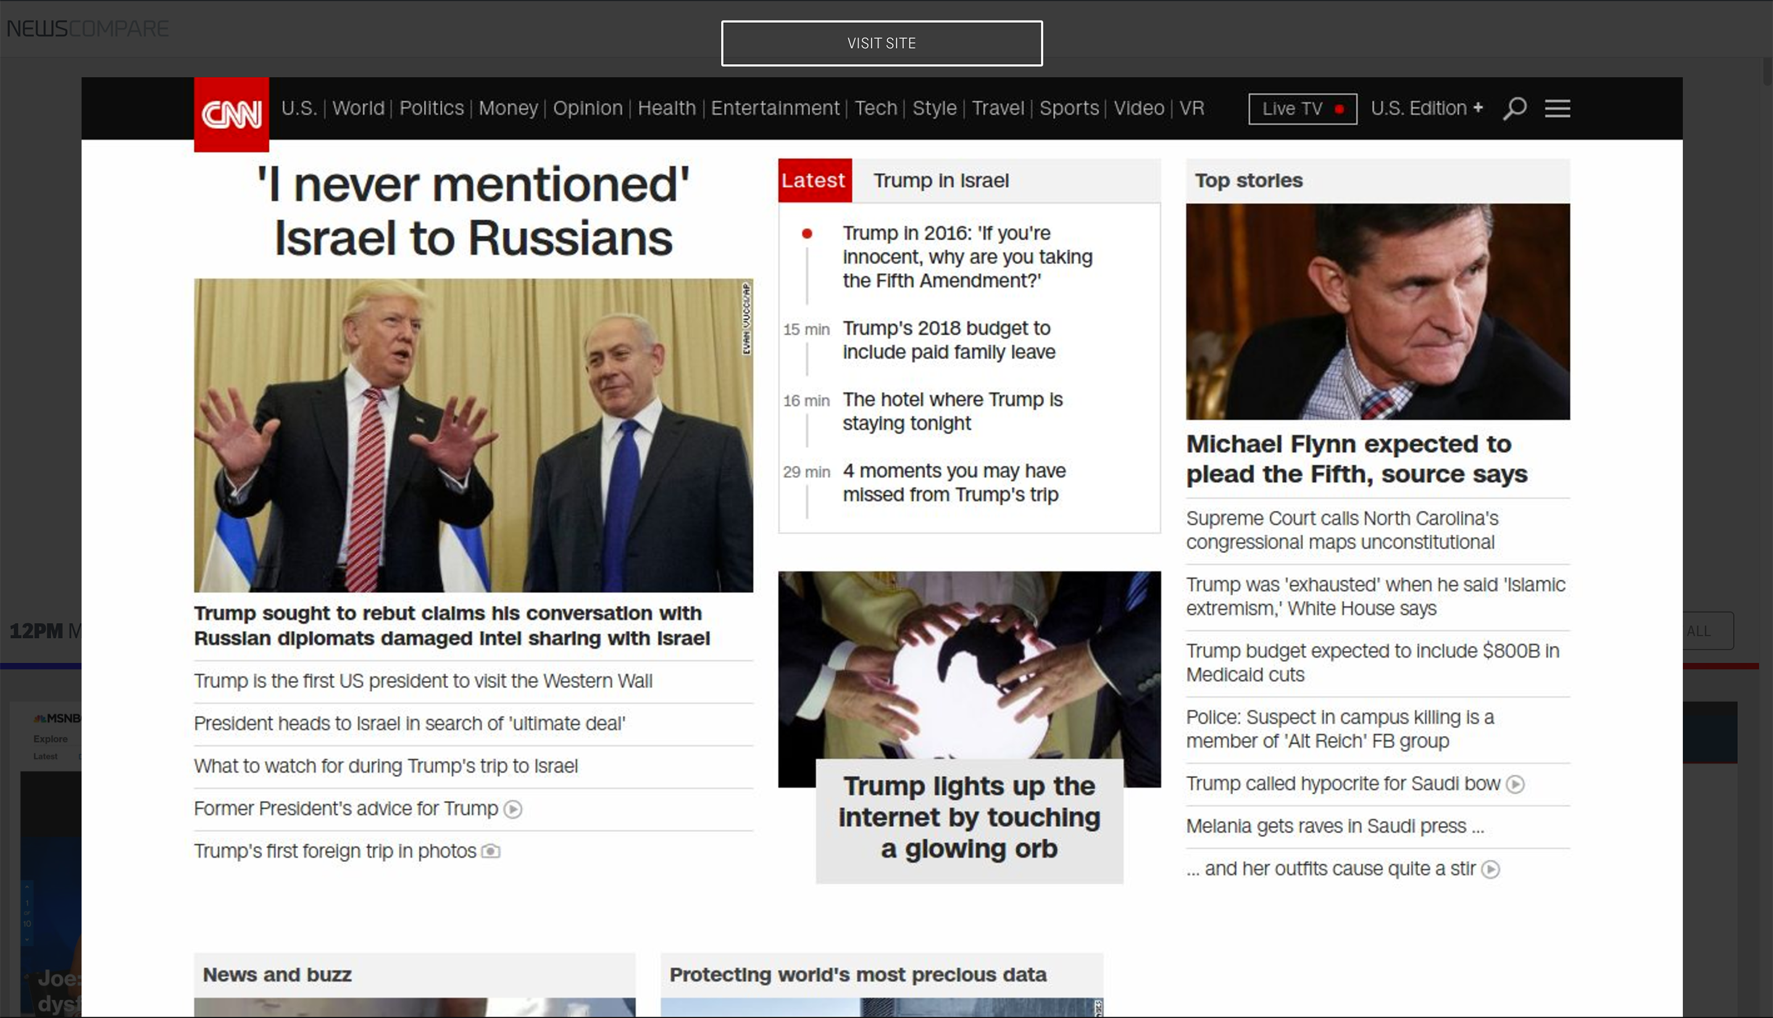The image size is (1773, 1018).
Task: Play the Former President's advice for Trump video
Action: pos(514,809)
